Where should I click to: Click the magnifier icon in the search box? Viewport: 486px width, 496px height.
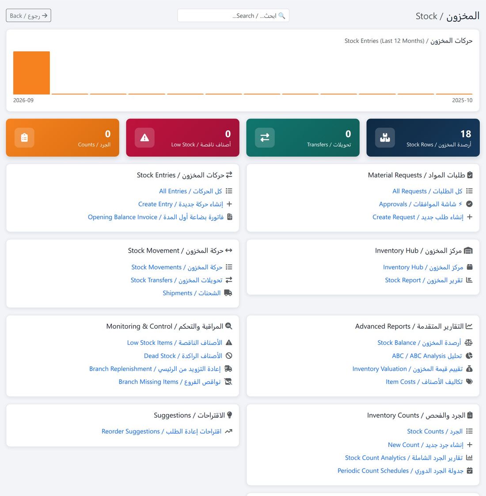coord(282,16)
